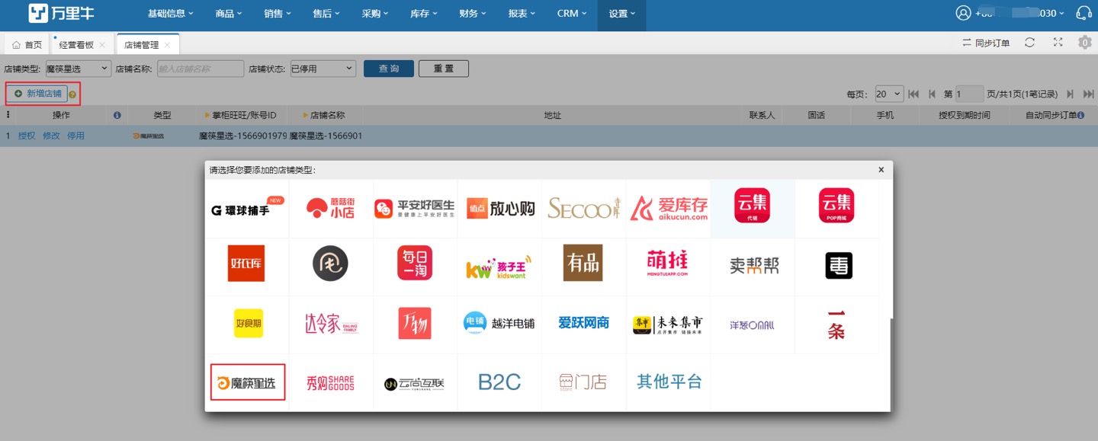The height and width of the screenshot is (441, 1098).
Task: Open the 店铺状态 dropdown
Action: 323,69
